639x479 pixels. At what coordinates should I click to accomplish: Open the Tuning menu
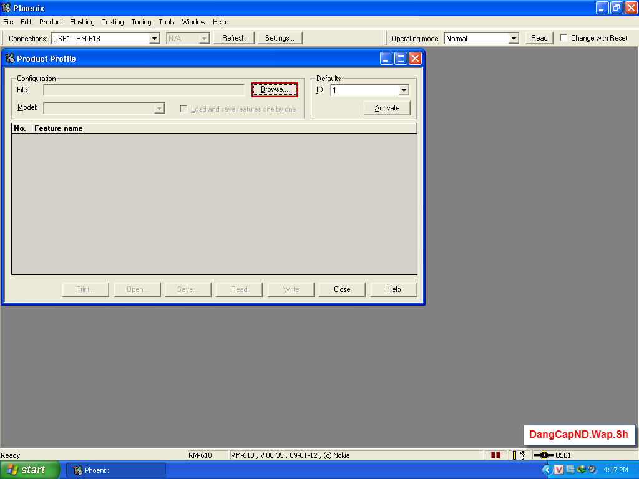click(x=141, y=22)
